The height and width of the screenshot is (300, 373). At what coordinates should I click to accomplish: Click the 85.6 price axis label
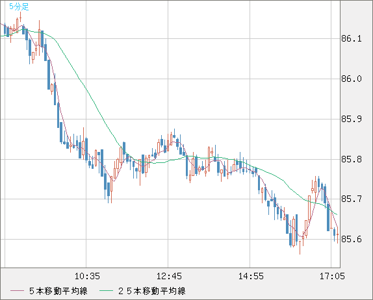point(352,240)
